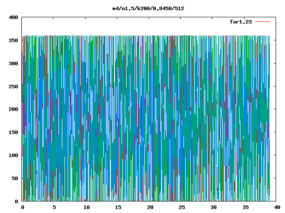Click the y-axis label 50
285x213 pixels.
click(x=15, y=178)
